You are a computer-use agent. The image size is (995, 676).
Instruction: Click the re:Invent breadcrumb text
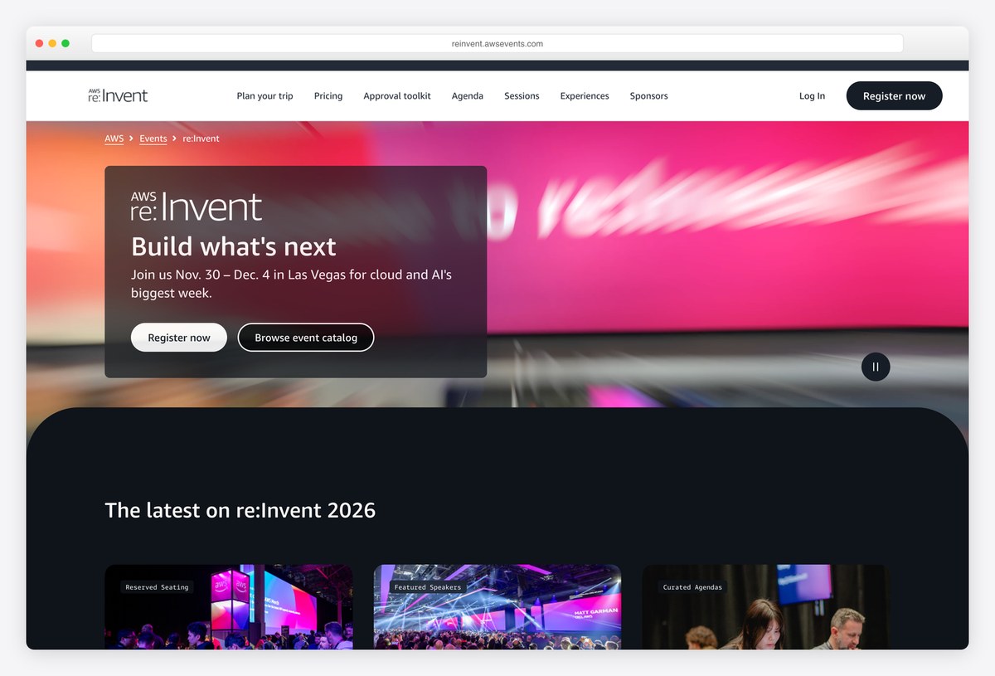[201, 139]
